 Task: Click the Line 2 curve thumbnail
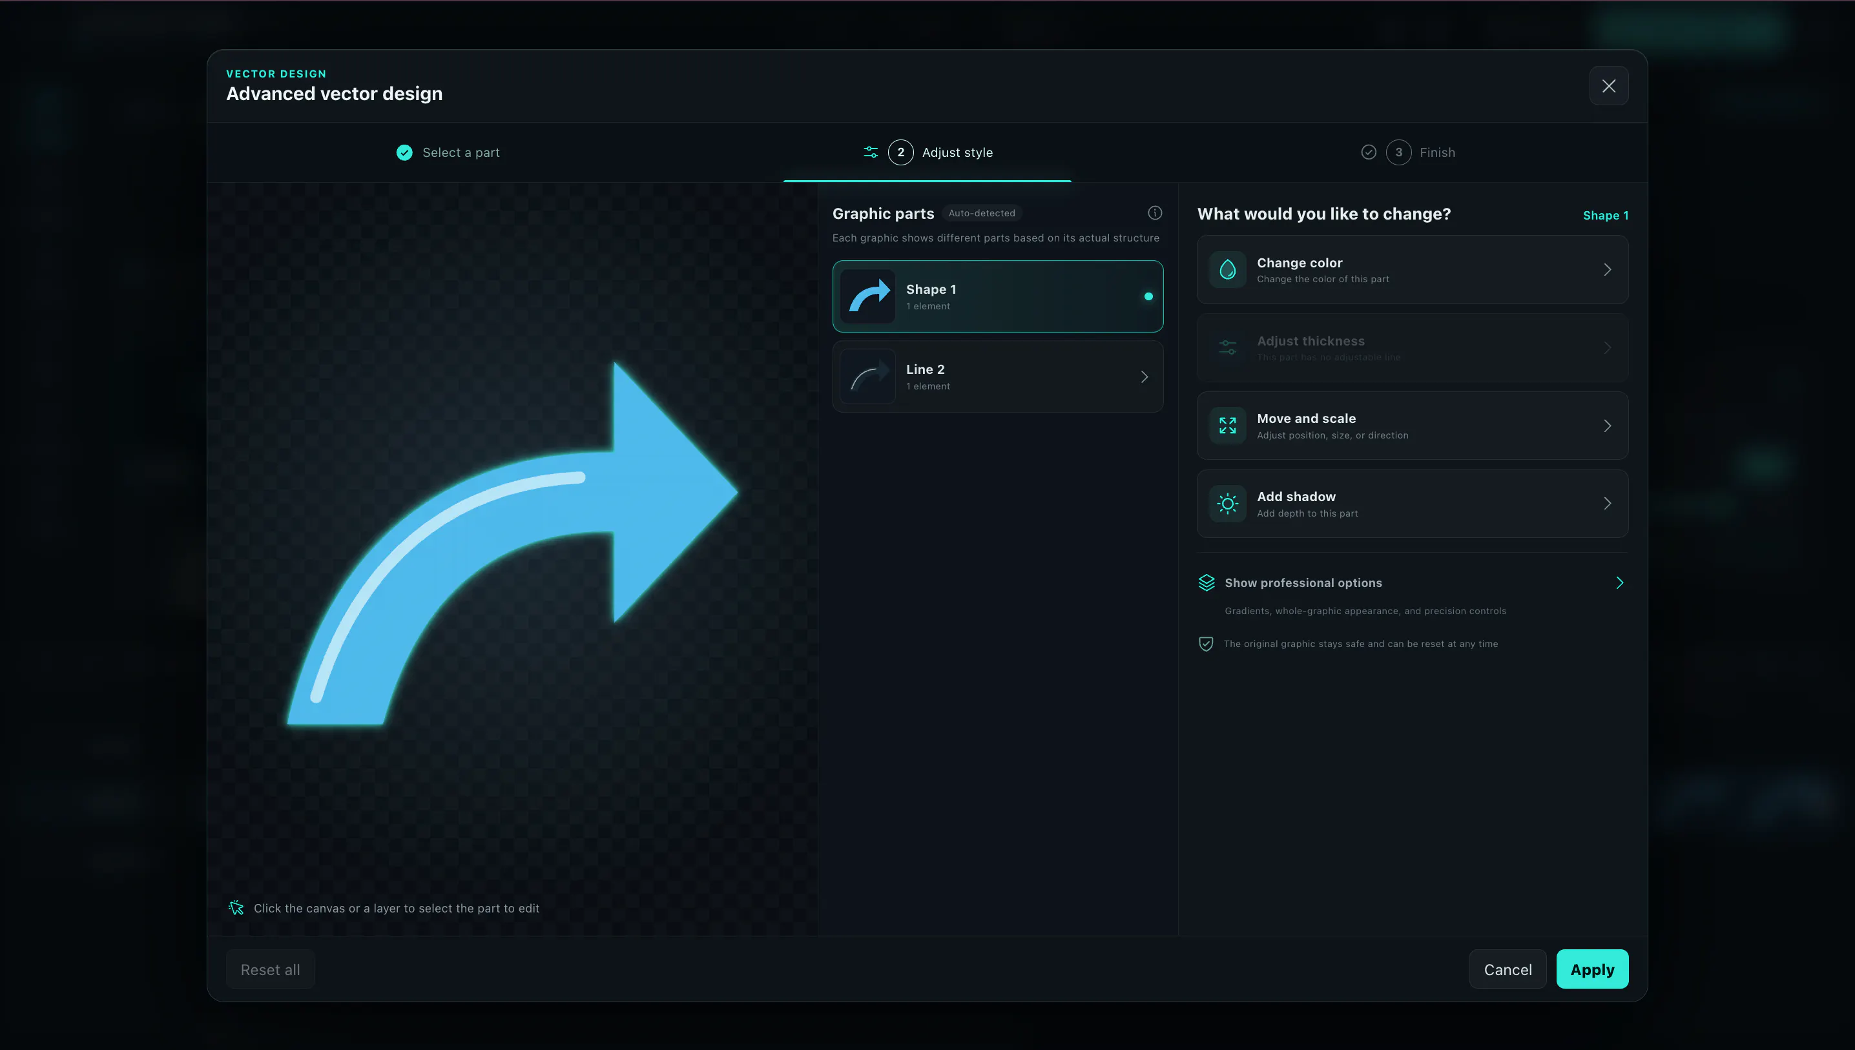867,376
